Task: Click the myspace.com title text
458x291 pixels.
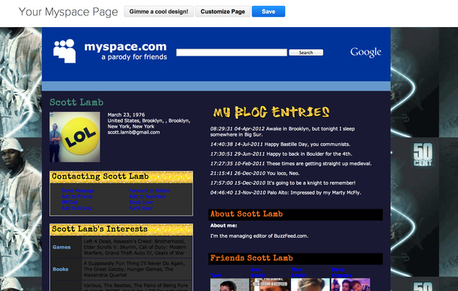Action: coord(125,47)
